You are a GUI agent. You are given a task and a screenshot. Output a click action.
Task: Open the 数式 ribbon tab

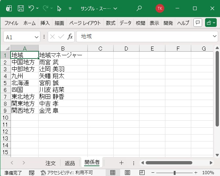pyautogui.click(x=110, y=23)
